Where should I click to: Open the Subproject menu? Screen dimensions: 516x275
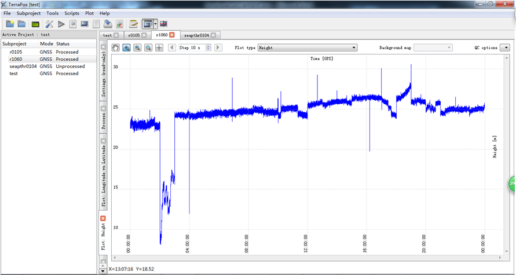pyautogui.click(x=29, y=13)
